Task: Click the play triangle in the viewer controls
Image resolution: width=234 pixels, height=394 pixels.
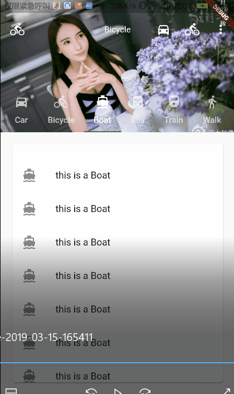Action: coord(117,391)
